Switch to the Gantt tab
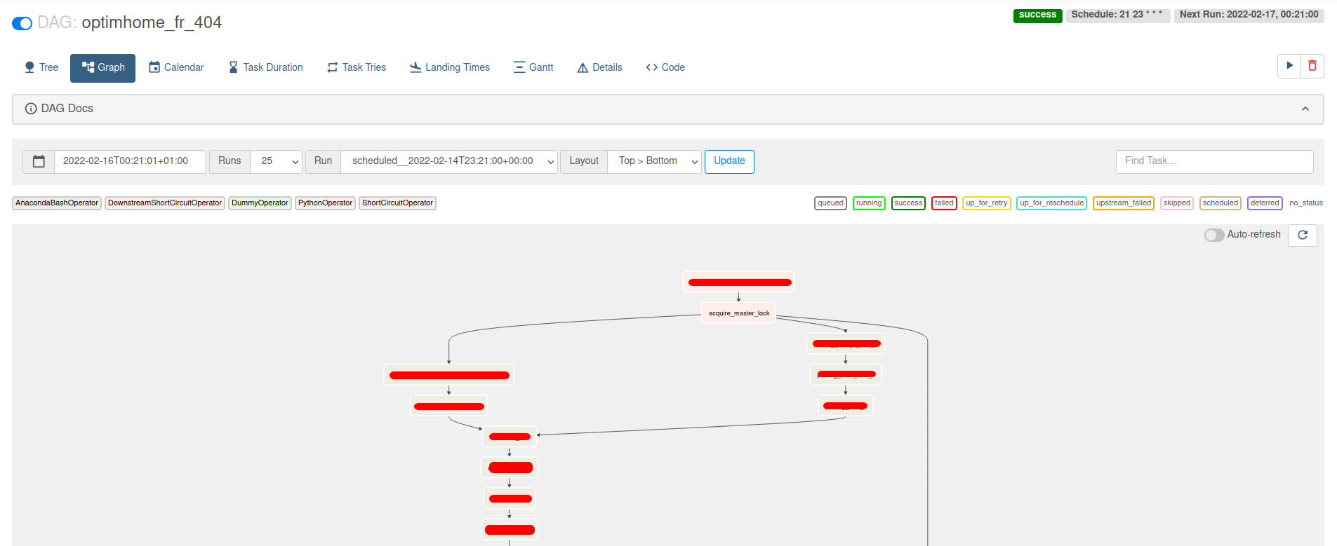The image size is (1337, 546). (533, 67)
